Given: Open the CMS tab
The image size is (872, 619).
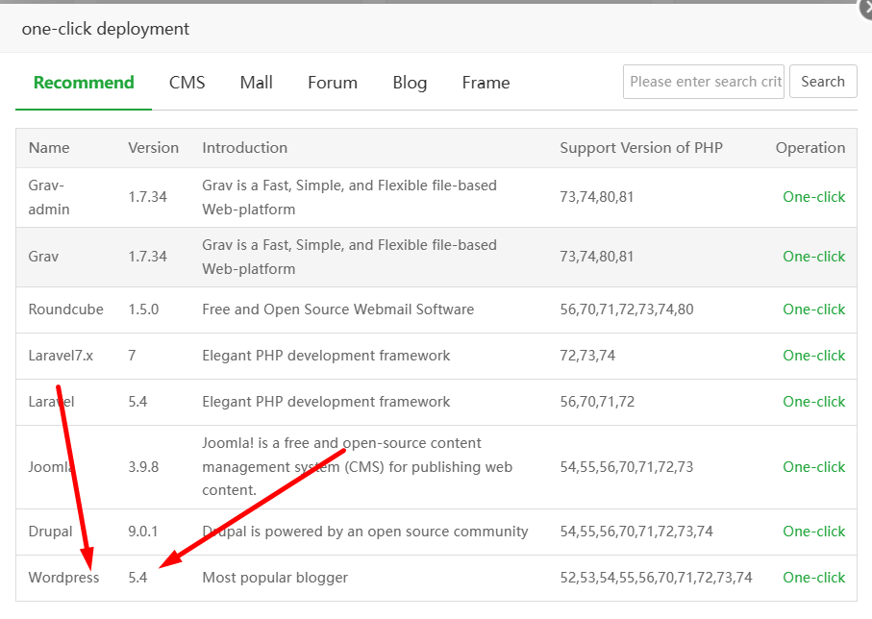Looking at the screenshot, I should coord(187,83).
